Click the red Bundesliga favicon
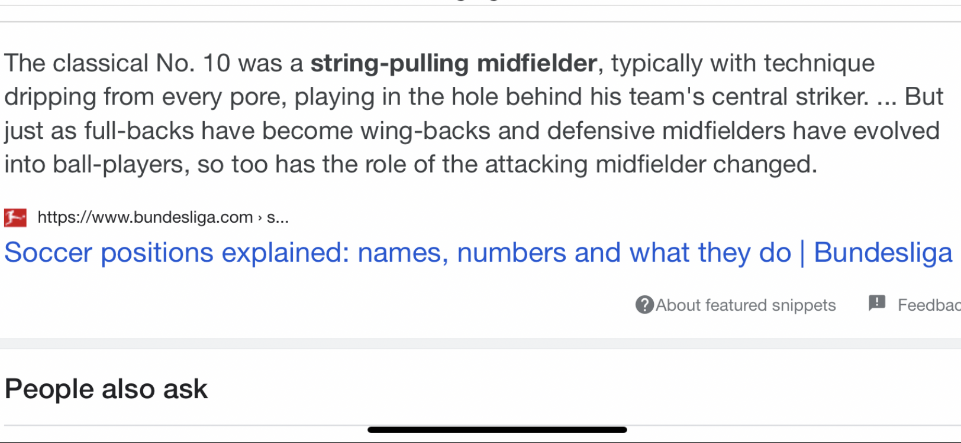Image resolution: width=961 pixels, height=443 pixels. [x=15, y=217]
